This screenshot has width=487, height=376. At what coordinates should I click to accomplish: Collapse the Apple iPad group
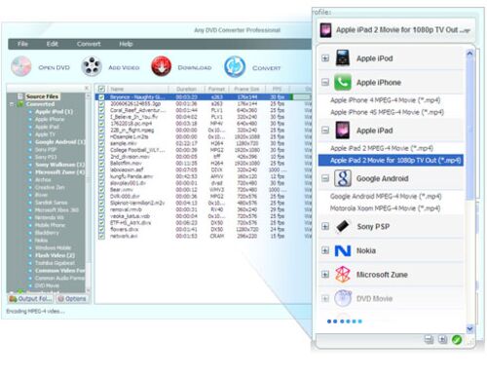click(x=325, y=131)
